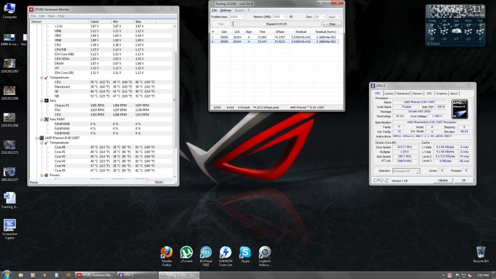Click OK in the CPU-Z window
This screenshot has height=279, width=496.
[x=463, y=180]
